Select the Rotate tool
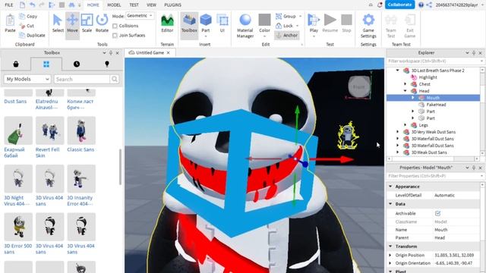Screen dimensions: 486x273 (x=102, y=24)
